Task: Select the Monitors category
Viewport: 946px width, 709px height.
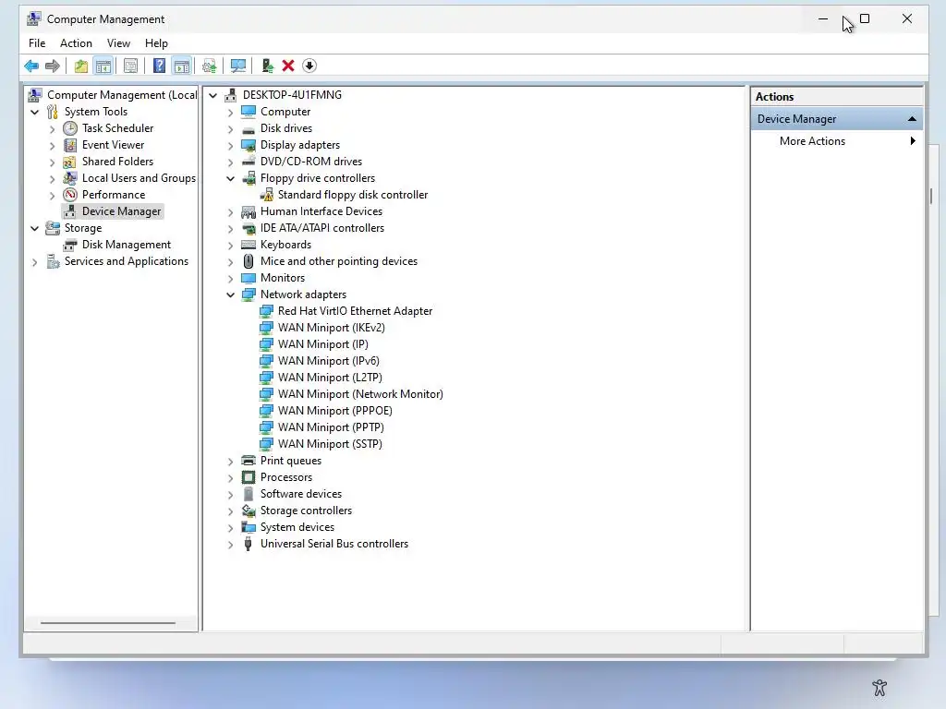Action: point(283,278)
